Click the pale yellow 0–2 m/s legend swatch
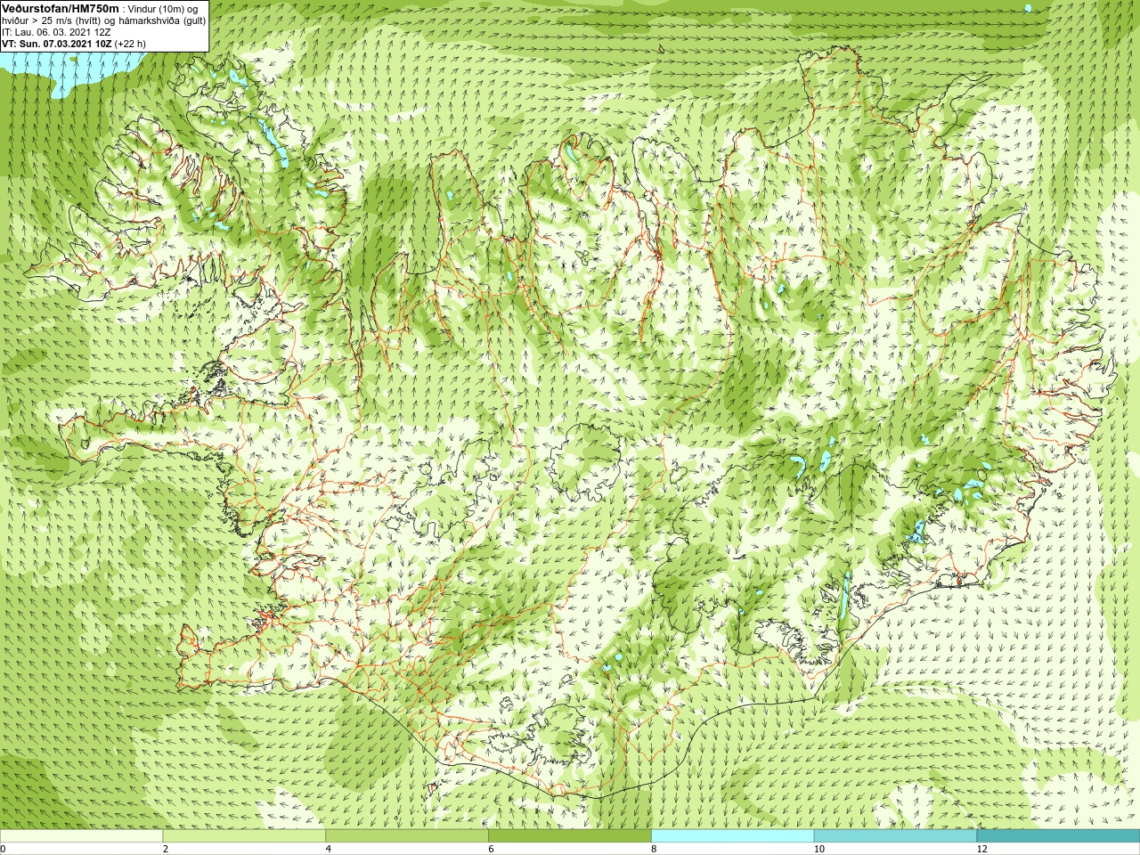The image size is (1140, 855). pos(81,836)
